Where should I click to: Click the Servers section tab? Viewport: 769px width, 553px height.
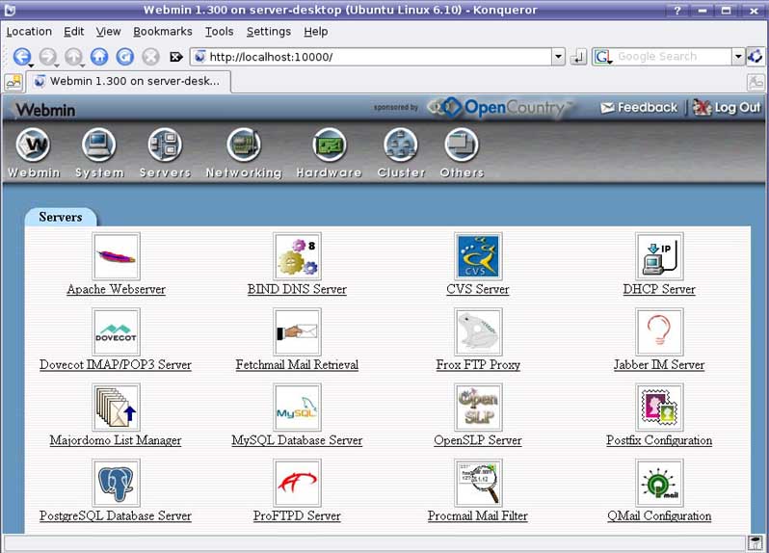coord(61,217)
